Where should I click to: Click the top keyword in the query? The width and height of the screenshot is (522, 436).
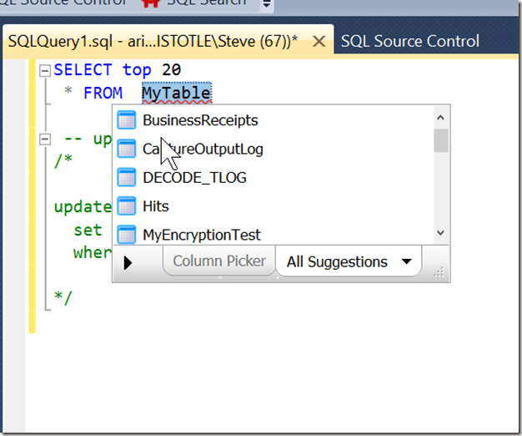click(x=137, y=71)
